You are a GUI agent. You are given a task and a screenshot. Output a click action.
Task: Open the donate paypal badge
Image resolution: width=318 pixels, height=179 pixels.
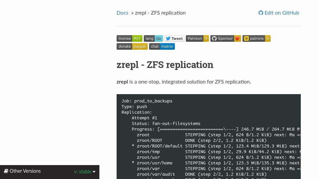pos(132,46)
